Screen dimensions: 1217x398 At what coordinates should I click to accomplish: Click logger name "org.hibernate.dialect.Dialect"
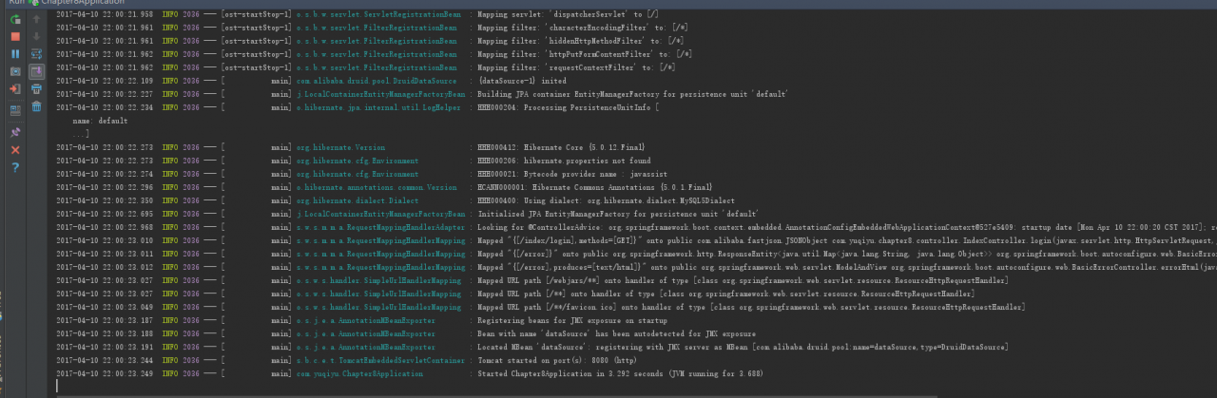(357, 201)
